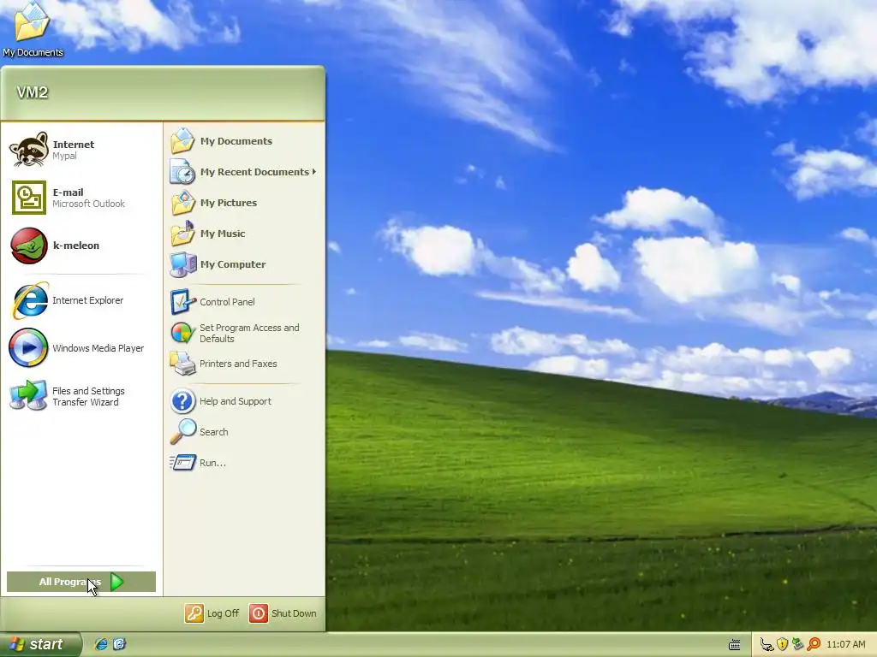Click second Quick Launch icon beside Internet Explorer
This screenshot has height=657, width=877.
(119, 644)
